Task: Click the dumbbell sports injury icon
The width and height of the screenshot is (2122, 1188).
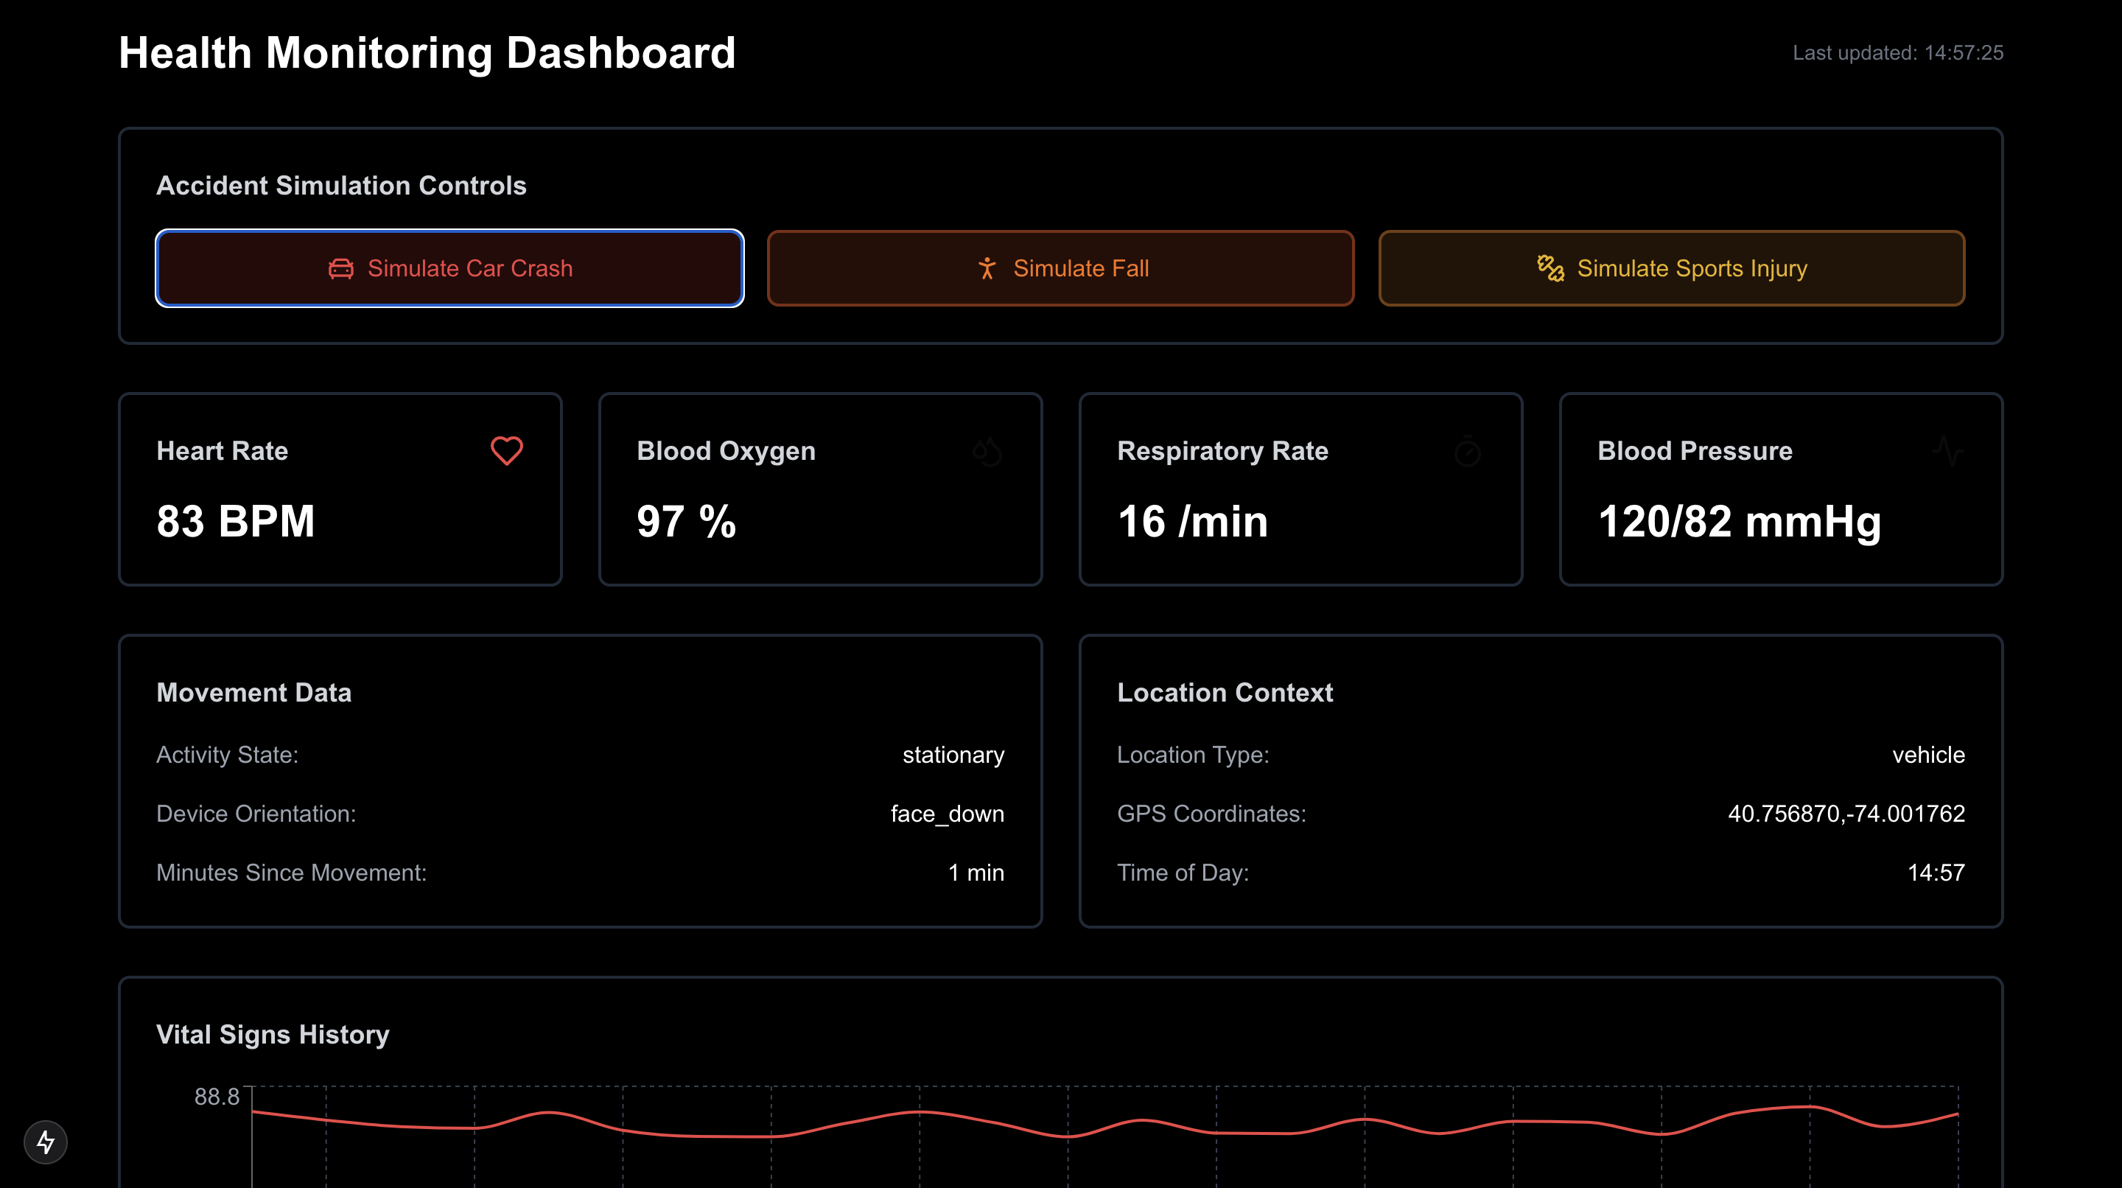Action: point(1550,268)
